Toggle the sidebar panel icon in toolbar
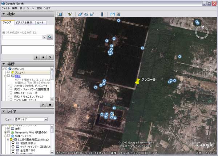 click(x=60, y=14)
